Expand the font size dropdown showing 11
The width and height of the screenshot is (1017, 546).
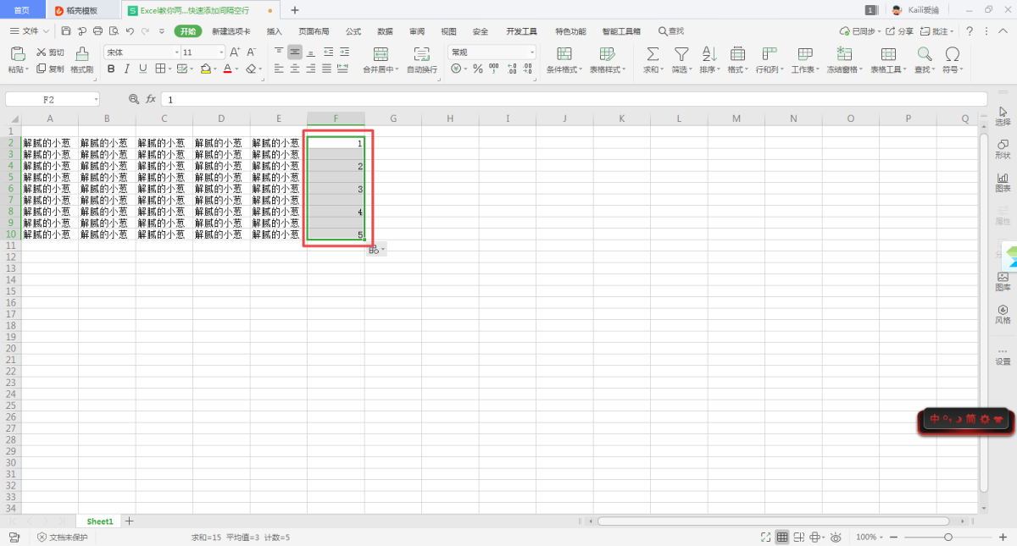pos(222,52)
